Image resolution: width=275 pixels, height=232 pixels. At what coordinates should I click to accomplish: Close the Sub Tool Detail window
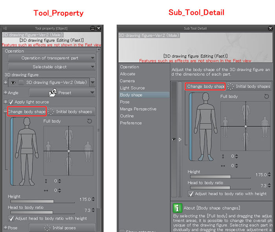pyautogui.click(x=270, y=28)
